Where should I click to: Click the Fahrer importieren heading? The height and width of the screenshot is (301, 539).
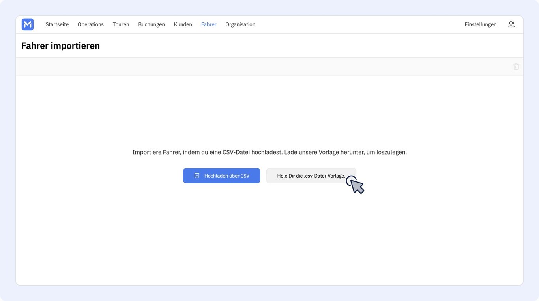[61, 46]
